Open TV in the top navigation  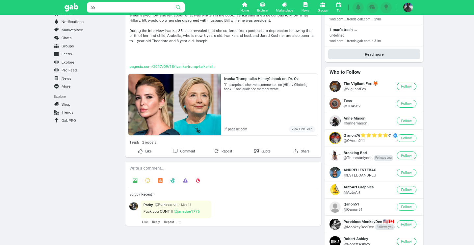(338, 7)
